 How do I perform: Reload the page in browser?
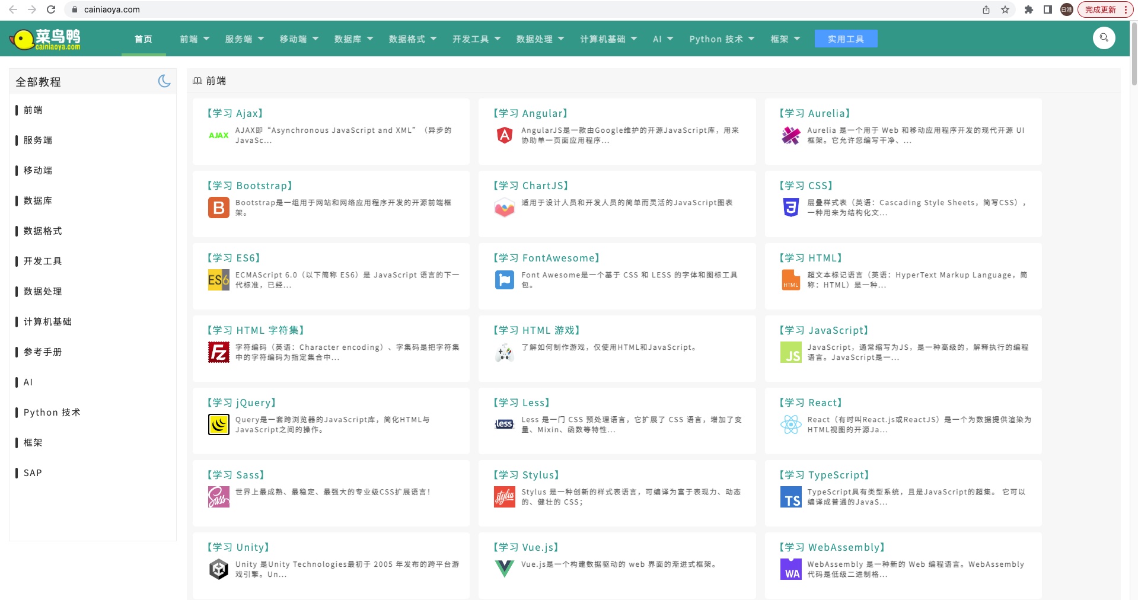(51, 9)
